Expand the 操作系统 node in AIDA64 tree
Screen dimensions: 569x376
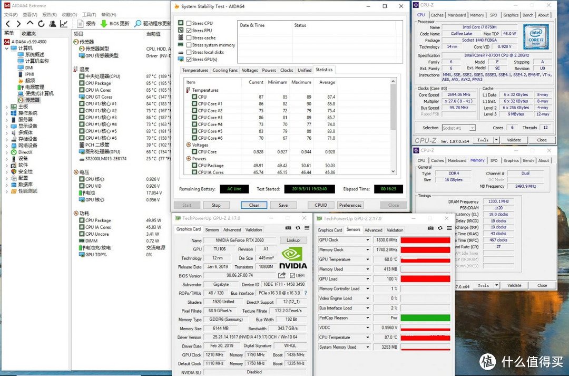6,113
